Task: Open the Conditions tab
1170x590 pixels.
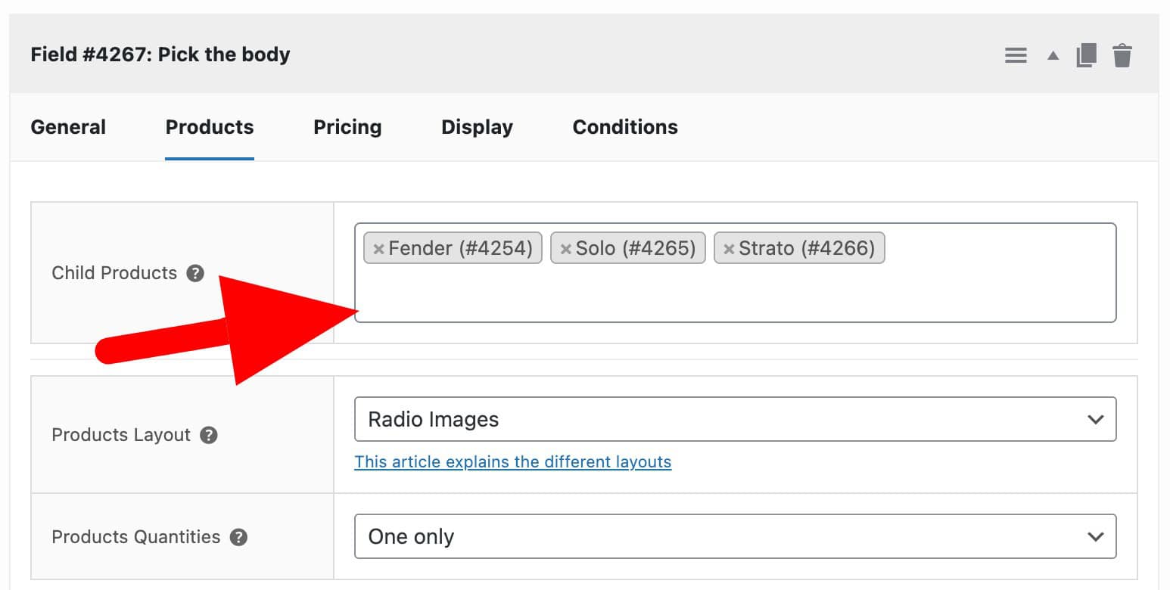Action: tap(624, 127)
